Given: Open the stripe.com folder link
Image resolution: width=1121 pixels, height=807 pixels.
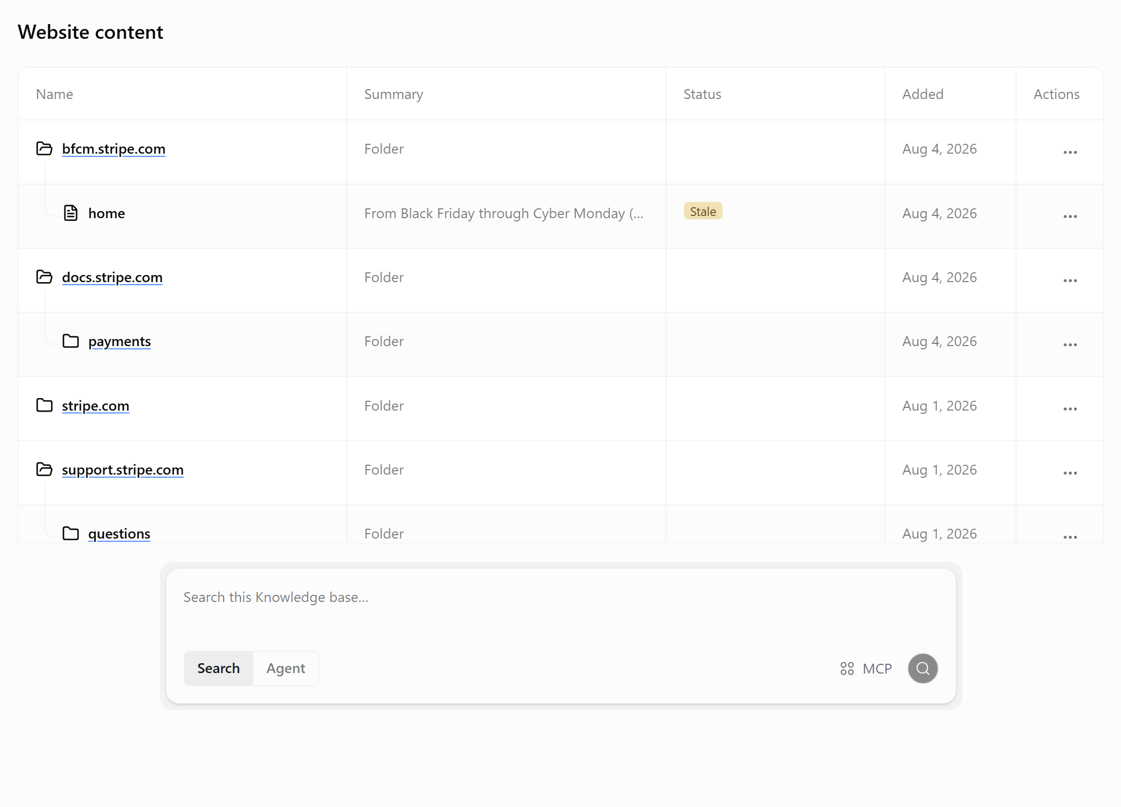Looking at the screenshot, I should 96,406.
